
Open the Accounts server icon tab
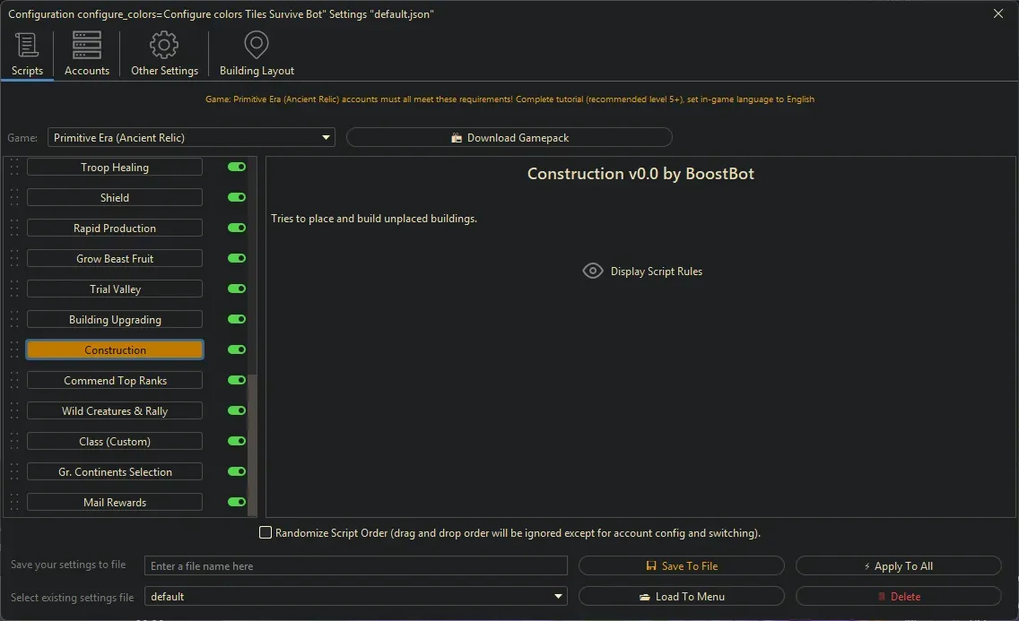87,46
